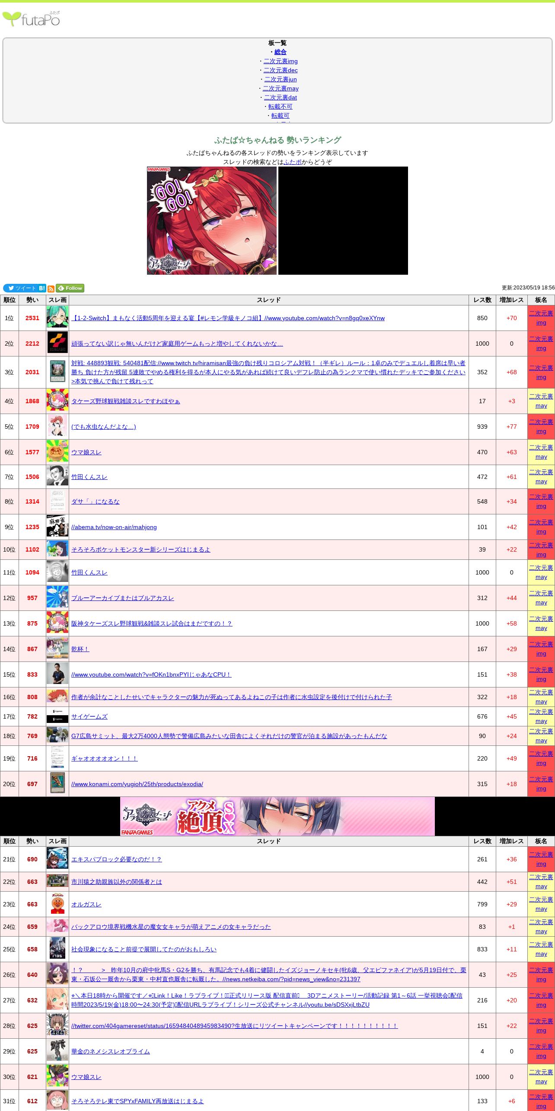Select 総合 in the board list
This screenshot has width=555, height=1111.
280,52
